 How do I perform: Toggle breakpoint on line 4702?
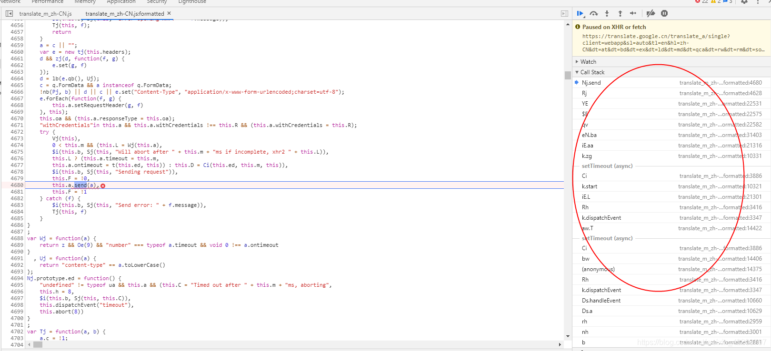click(x=17, y=332)
